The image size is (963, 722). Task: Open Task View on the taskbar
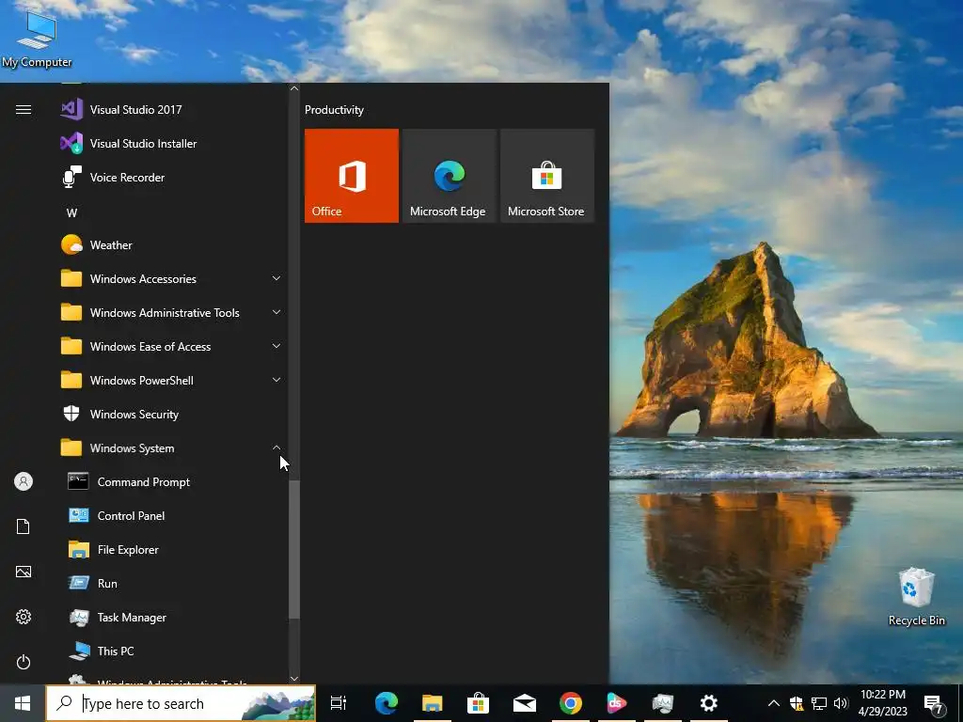pos(339,703)
